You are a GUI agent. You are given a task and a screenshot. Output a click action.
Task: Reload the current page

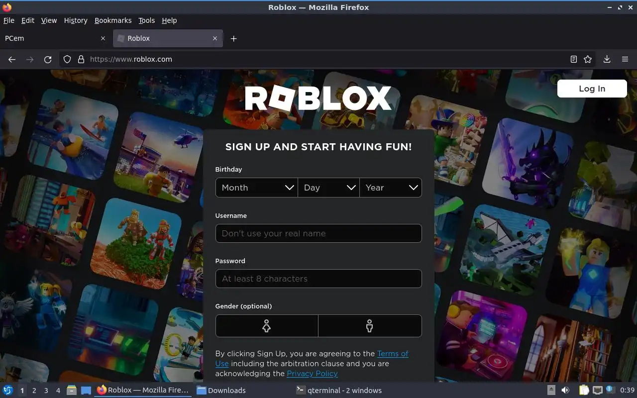pyautogui.click(x=48, y=59)
